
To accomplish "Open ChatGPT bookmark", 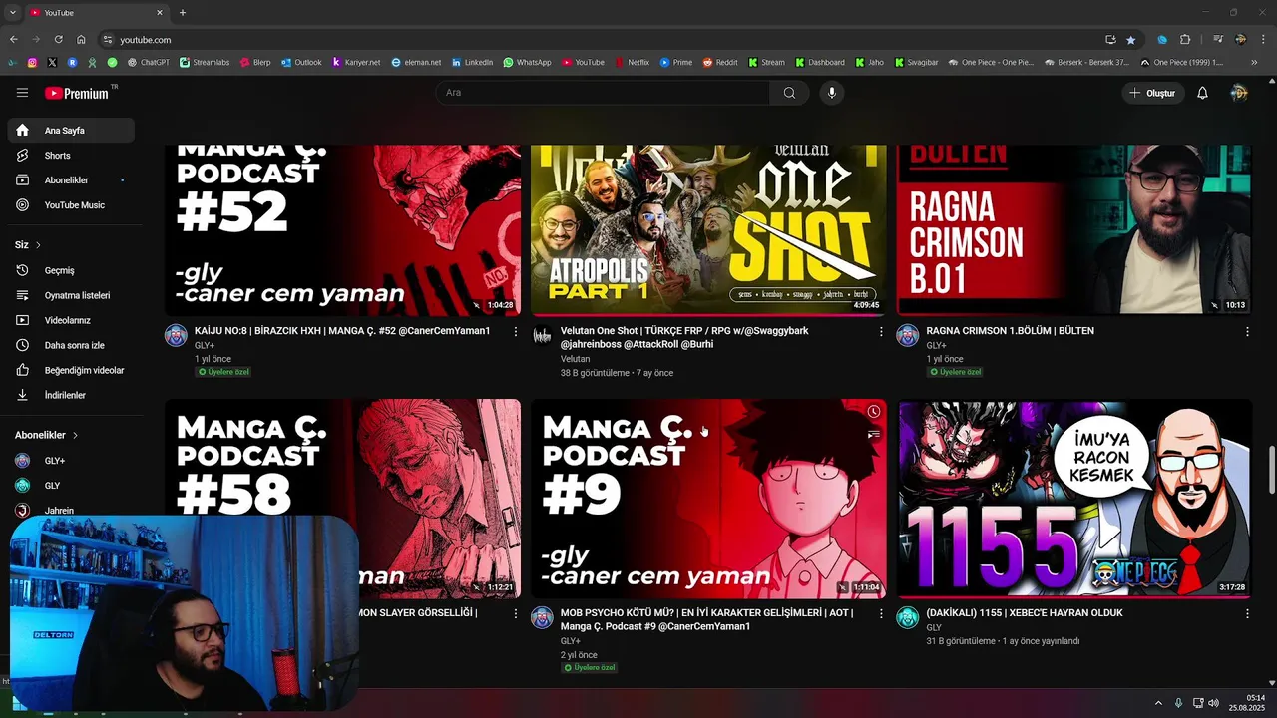I will [x=149, y=62].
